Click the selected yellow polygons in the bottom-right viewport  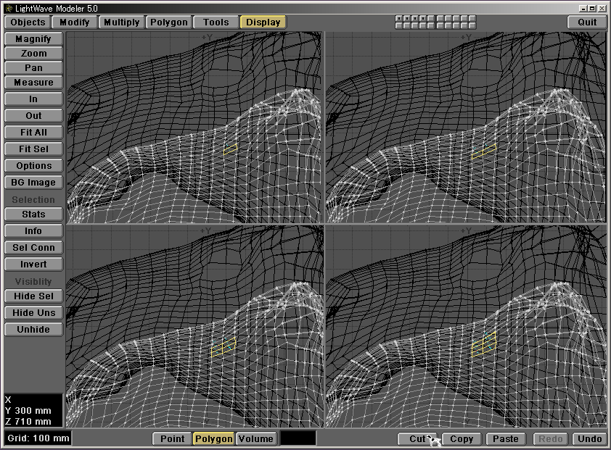483,346
